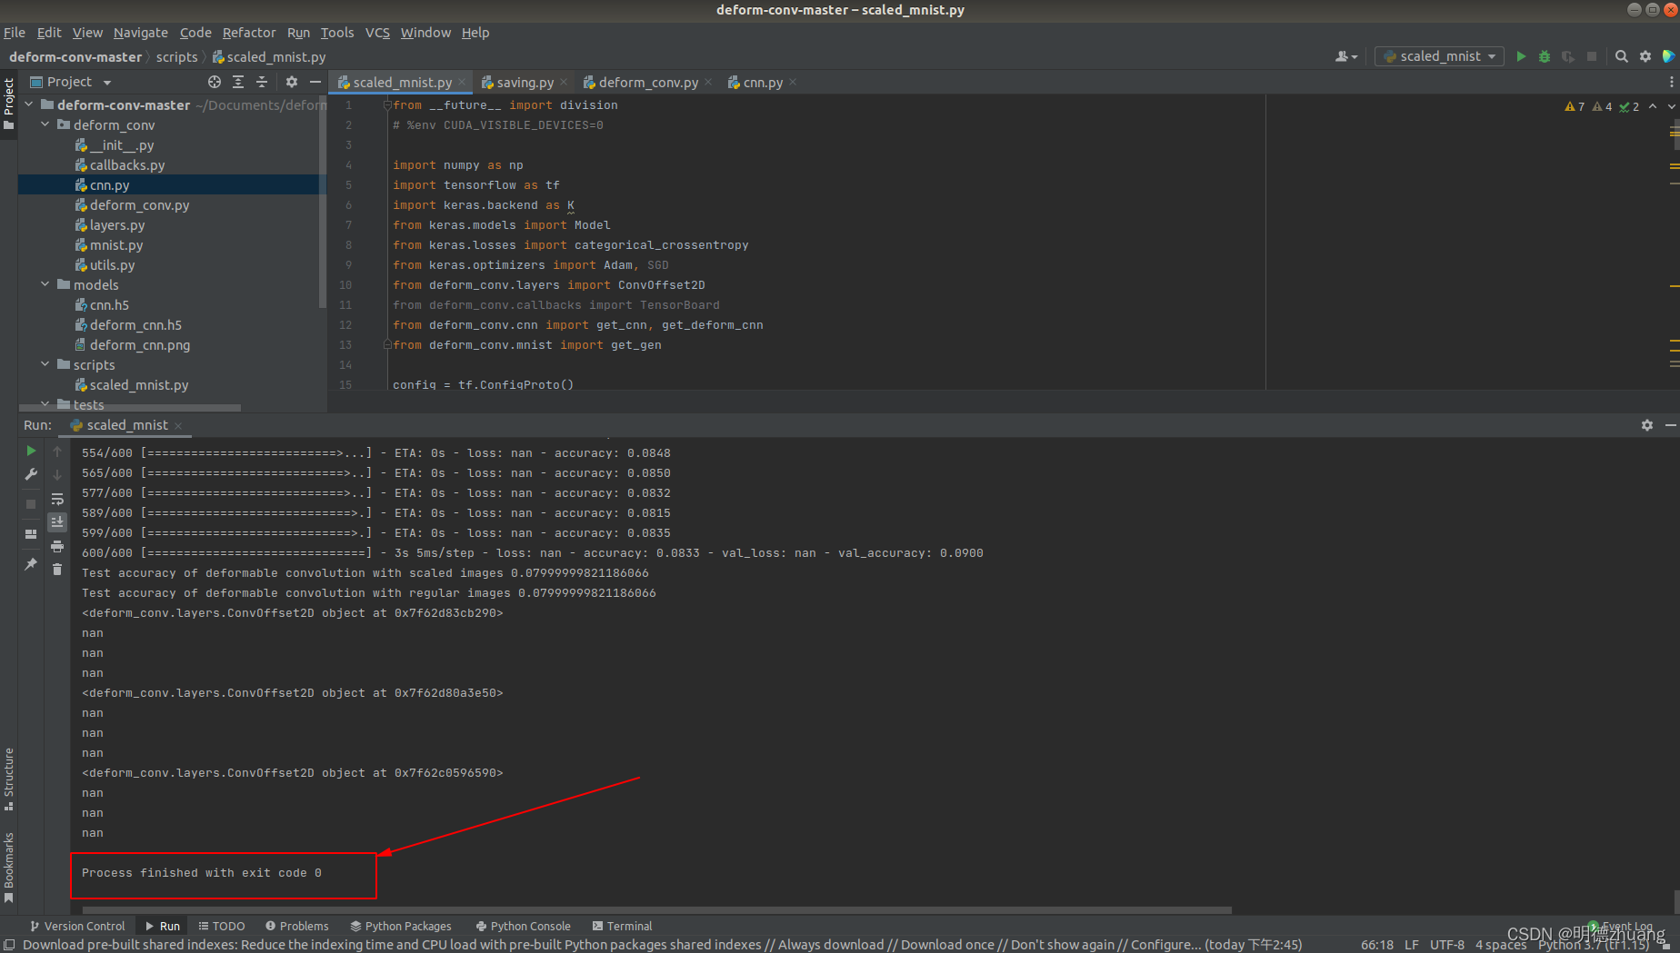1680x953 pixels.
Task: Print console output icon
Action: click(57, 546)
